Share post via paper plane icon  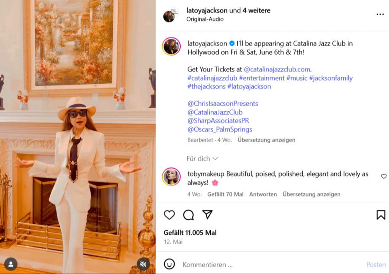(x=207, y=214)
